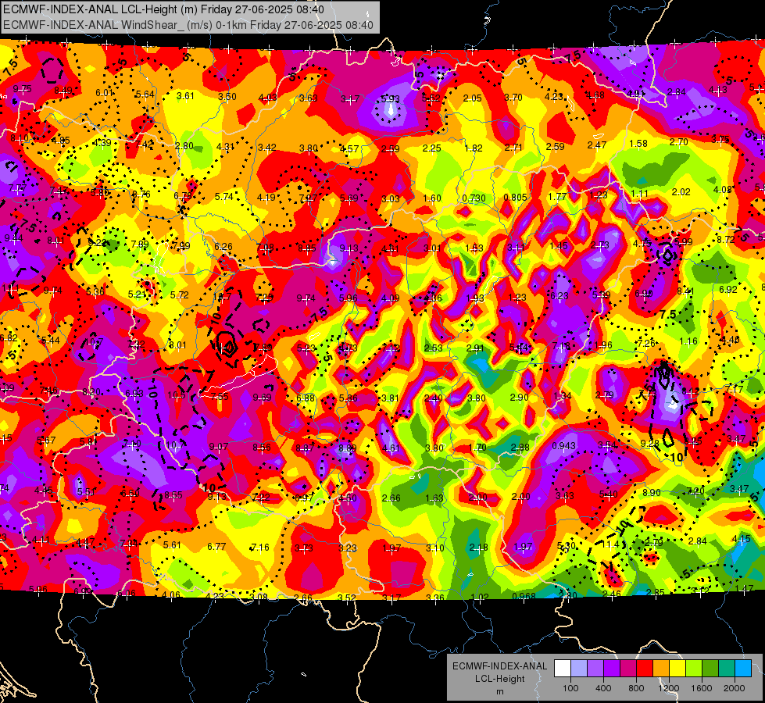765x703 pixels.
Task: Click the legend's ECMWF-INDEX-ANAL label
Action: click(x=500, y=666)
